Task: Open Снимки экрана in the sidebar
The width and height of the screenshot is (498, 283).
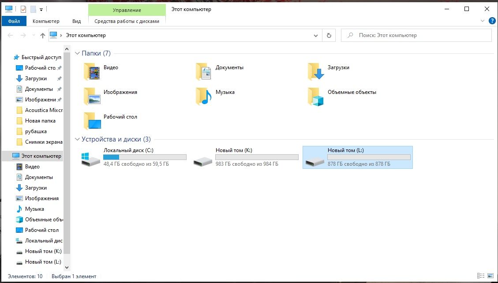Action: [x=44, y=142]
